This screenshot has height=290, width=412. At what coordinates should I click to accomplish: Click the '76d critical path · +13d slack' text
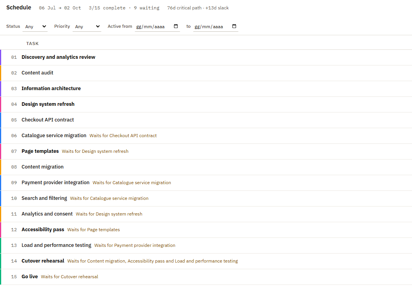tap(198, 8)
